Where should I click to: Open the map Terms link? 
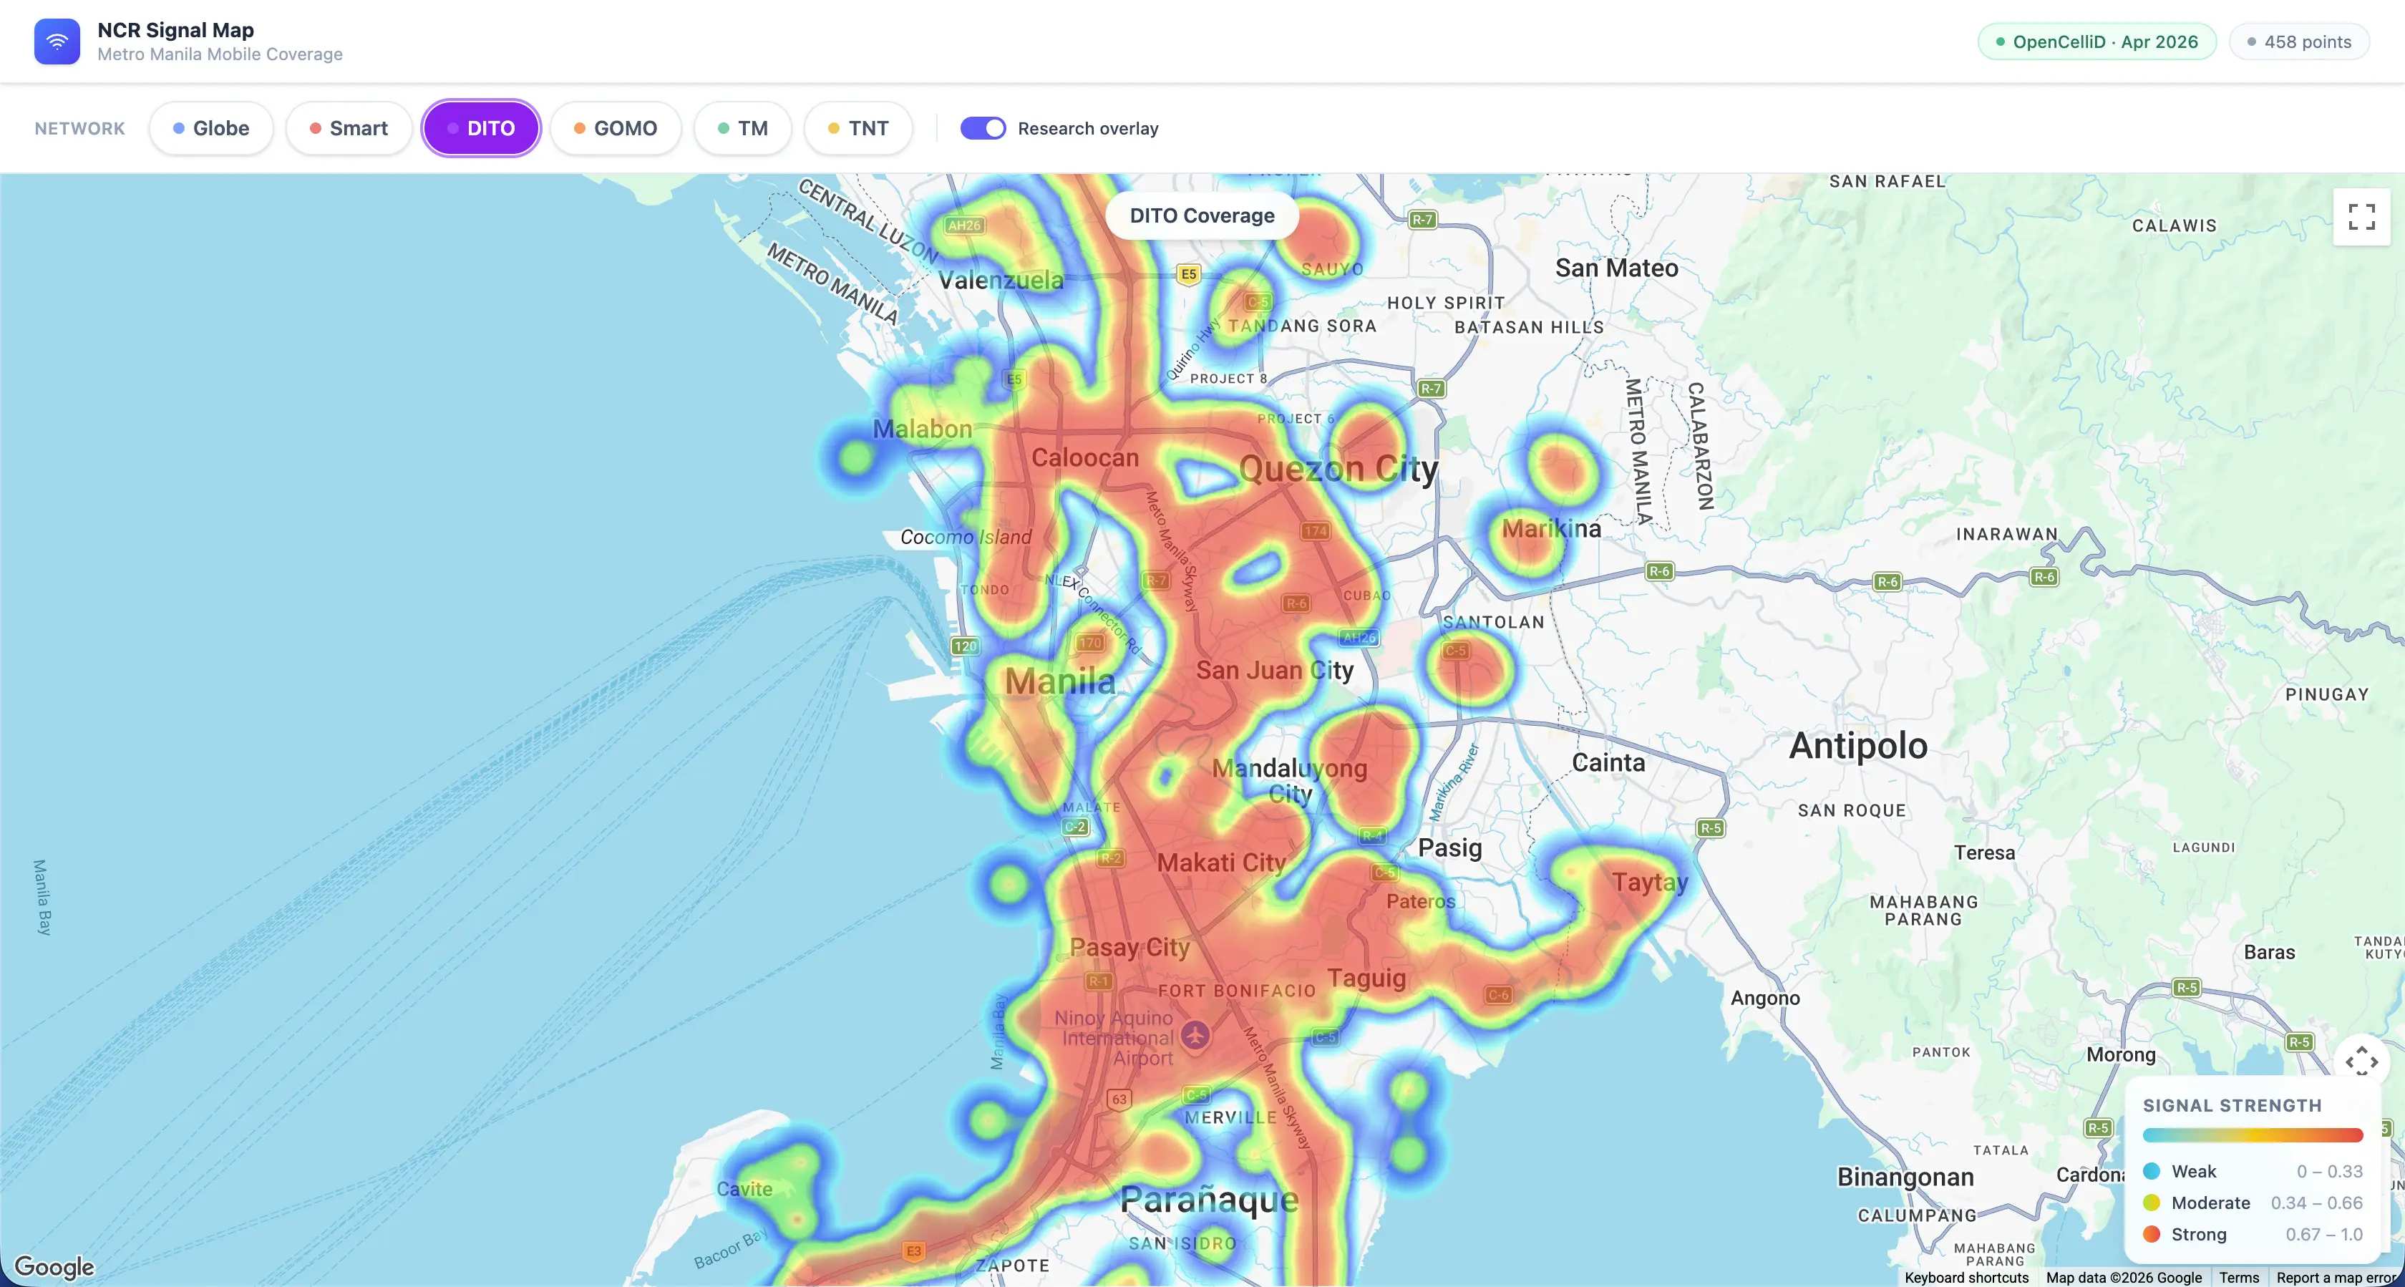pos(2239,1278)
